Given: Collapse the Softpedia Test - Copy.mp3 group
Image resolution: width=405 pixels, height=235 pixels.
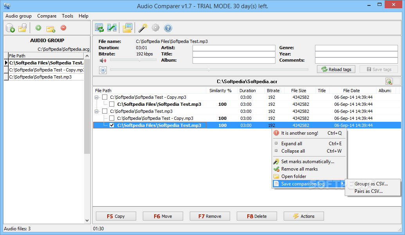Looking at the screenshot, I should [x=97, y=98].
